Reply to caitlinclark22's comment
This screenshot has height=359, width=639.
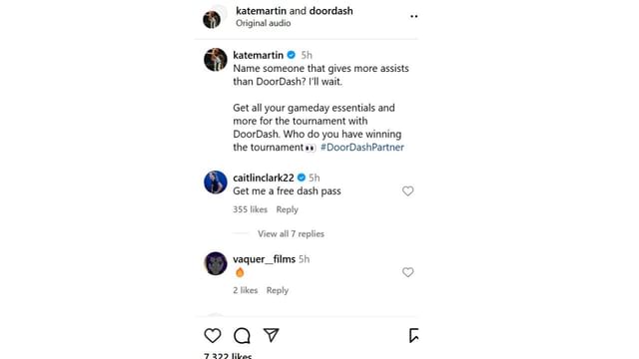pos(288,209)
